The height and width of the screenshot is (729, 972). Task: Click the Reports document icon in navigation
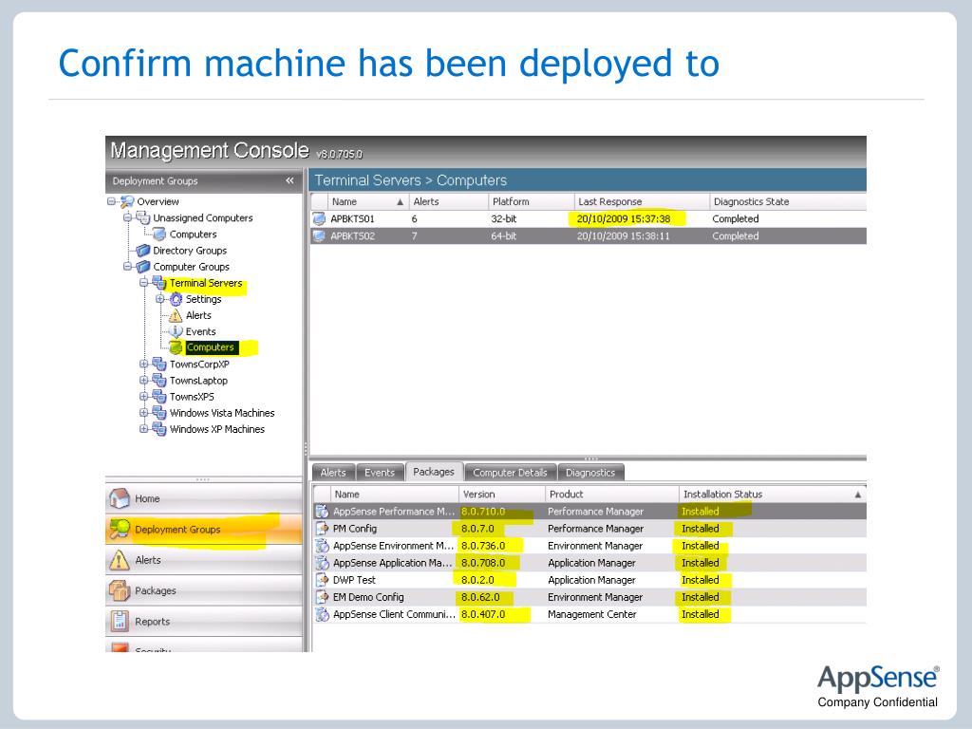click(x=119, y=621)
